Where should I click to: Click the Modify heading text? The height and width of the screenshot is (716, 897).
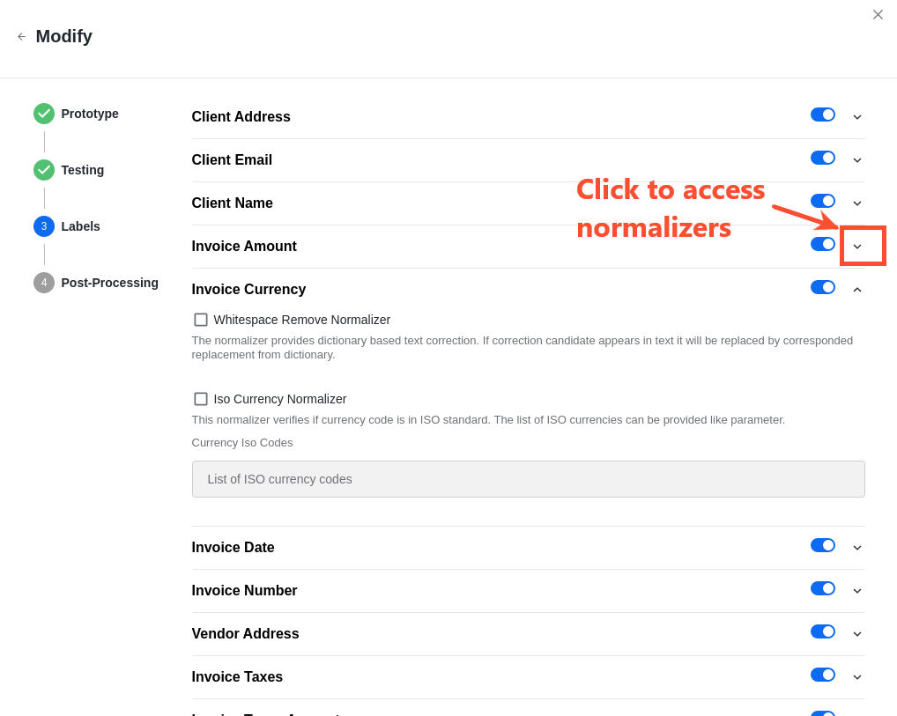[64, 37]
